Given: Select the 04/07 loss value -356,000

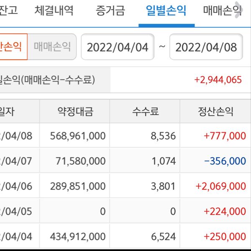Looking at the screenshot, I should pyautogui.click(x=225, y=161).
